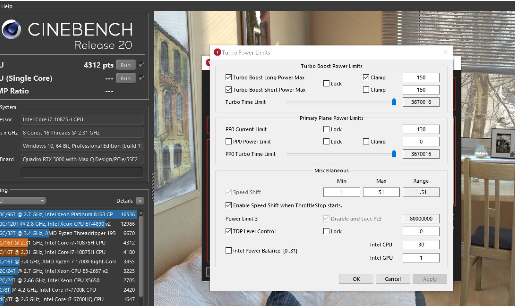This screenshot has width=515, height=306.
Task: Uncheck TDP Level Control
Action: pos(229,231)
